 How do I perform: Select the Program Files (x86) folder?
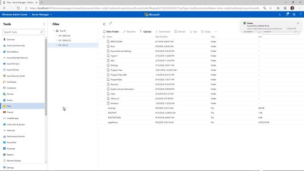click(x=201, y=75)
